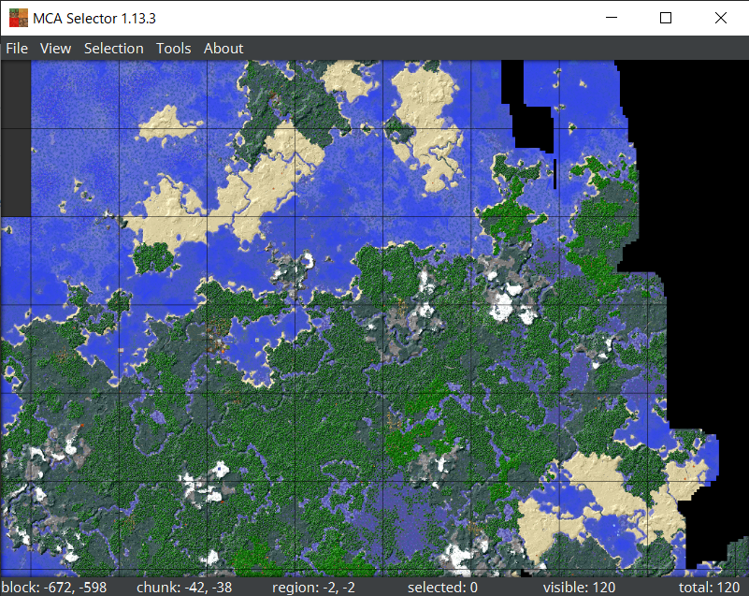This screenshot has width=749, height=596.
Task: Click the 'total: 120' status text
Action: [x=710, y=587]
